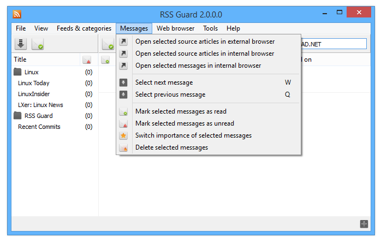381x243 pixels.
Task: Choose Open selected source articles in internal browser
Action: 209,54
